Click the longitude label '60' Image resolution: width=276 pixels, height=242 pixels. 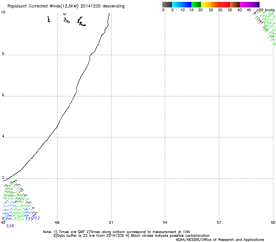[x=273, y=223]
